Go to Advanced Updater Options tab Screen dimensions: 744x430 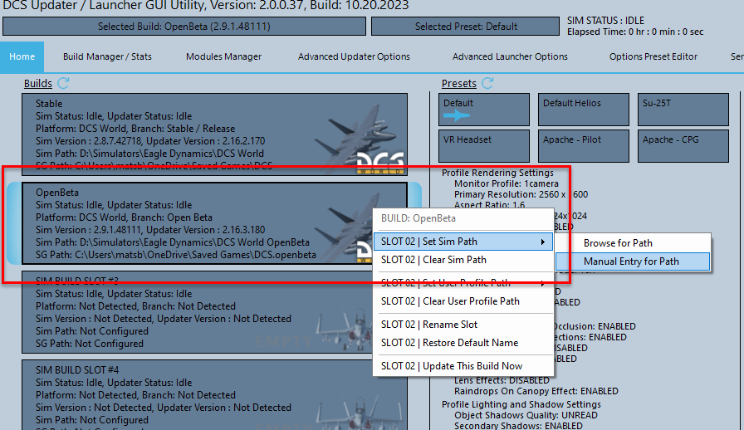354,57
